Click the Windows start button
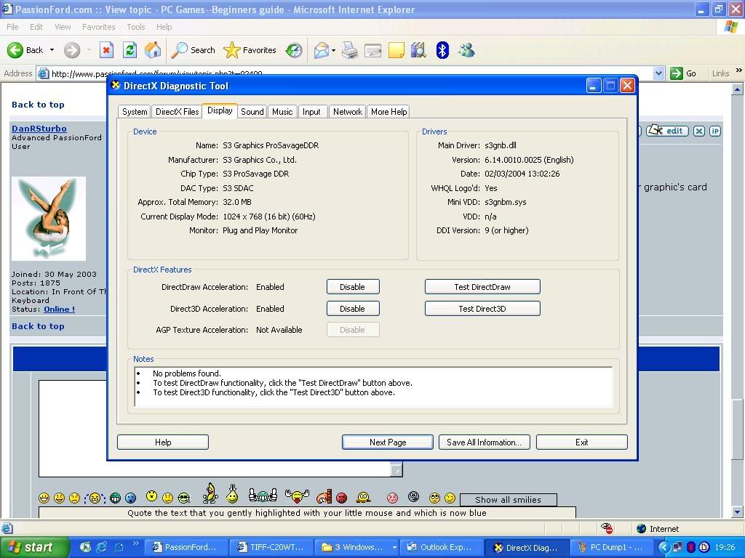This screenshot has width=745, height=558. (x=34, y=548)
